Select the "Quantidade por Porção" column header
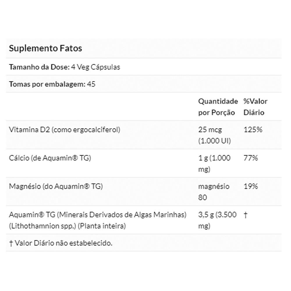This screenshot has width=291, height=291. point(218,107)
